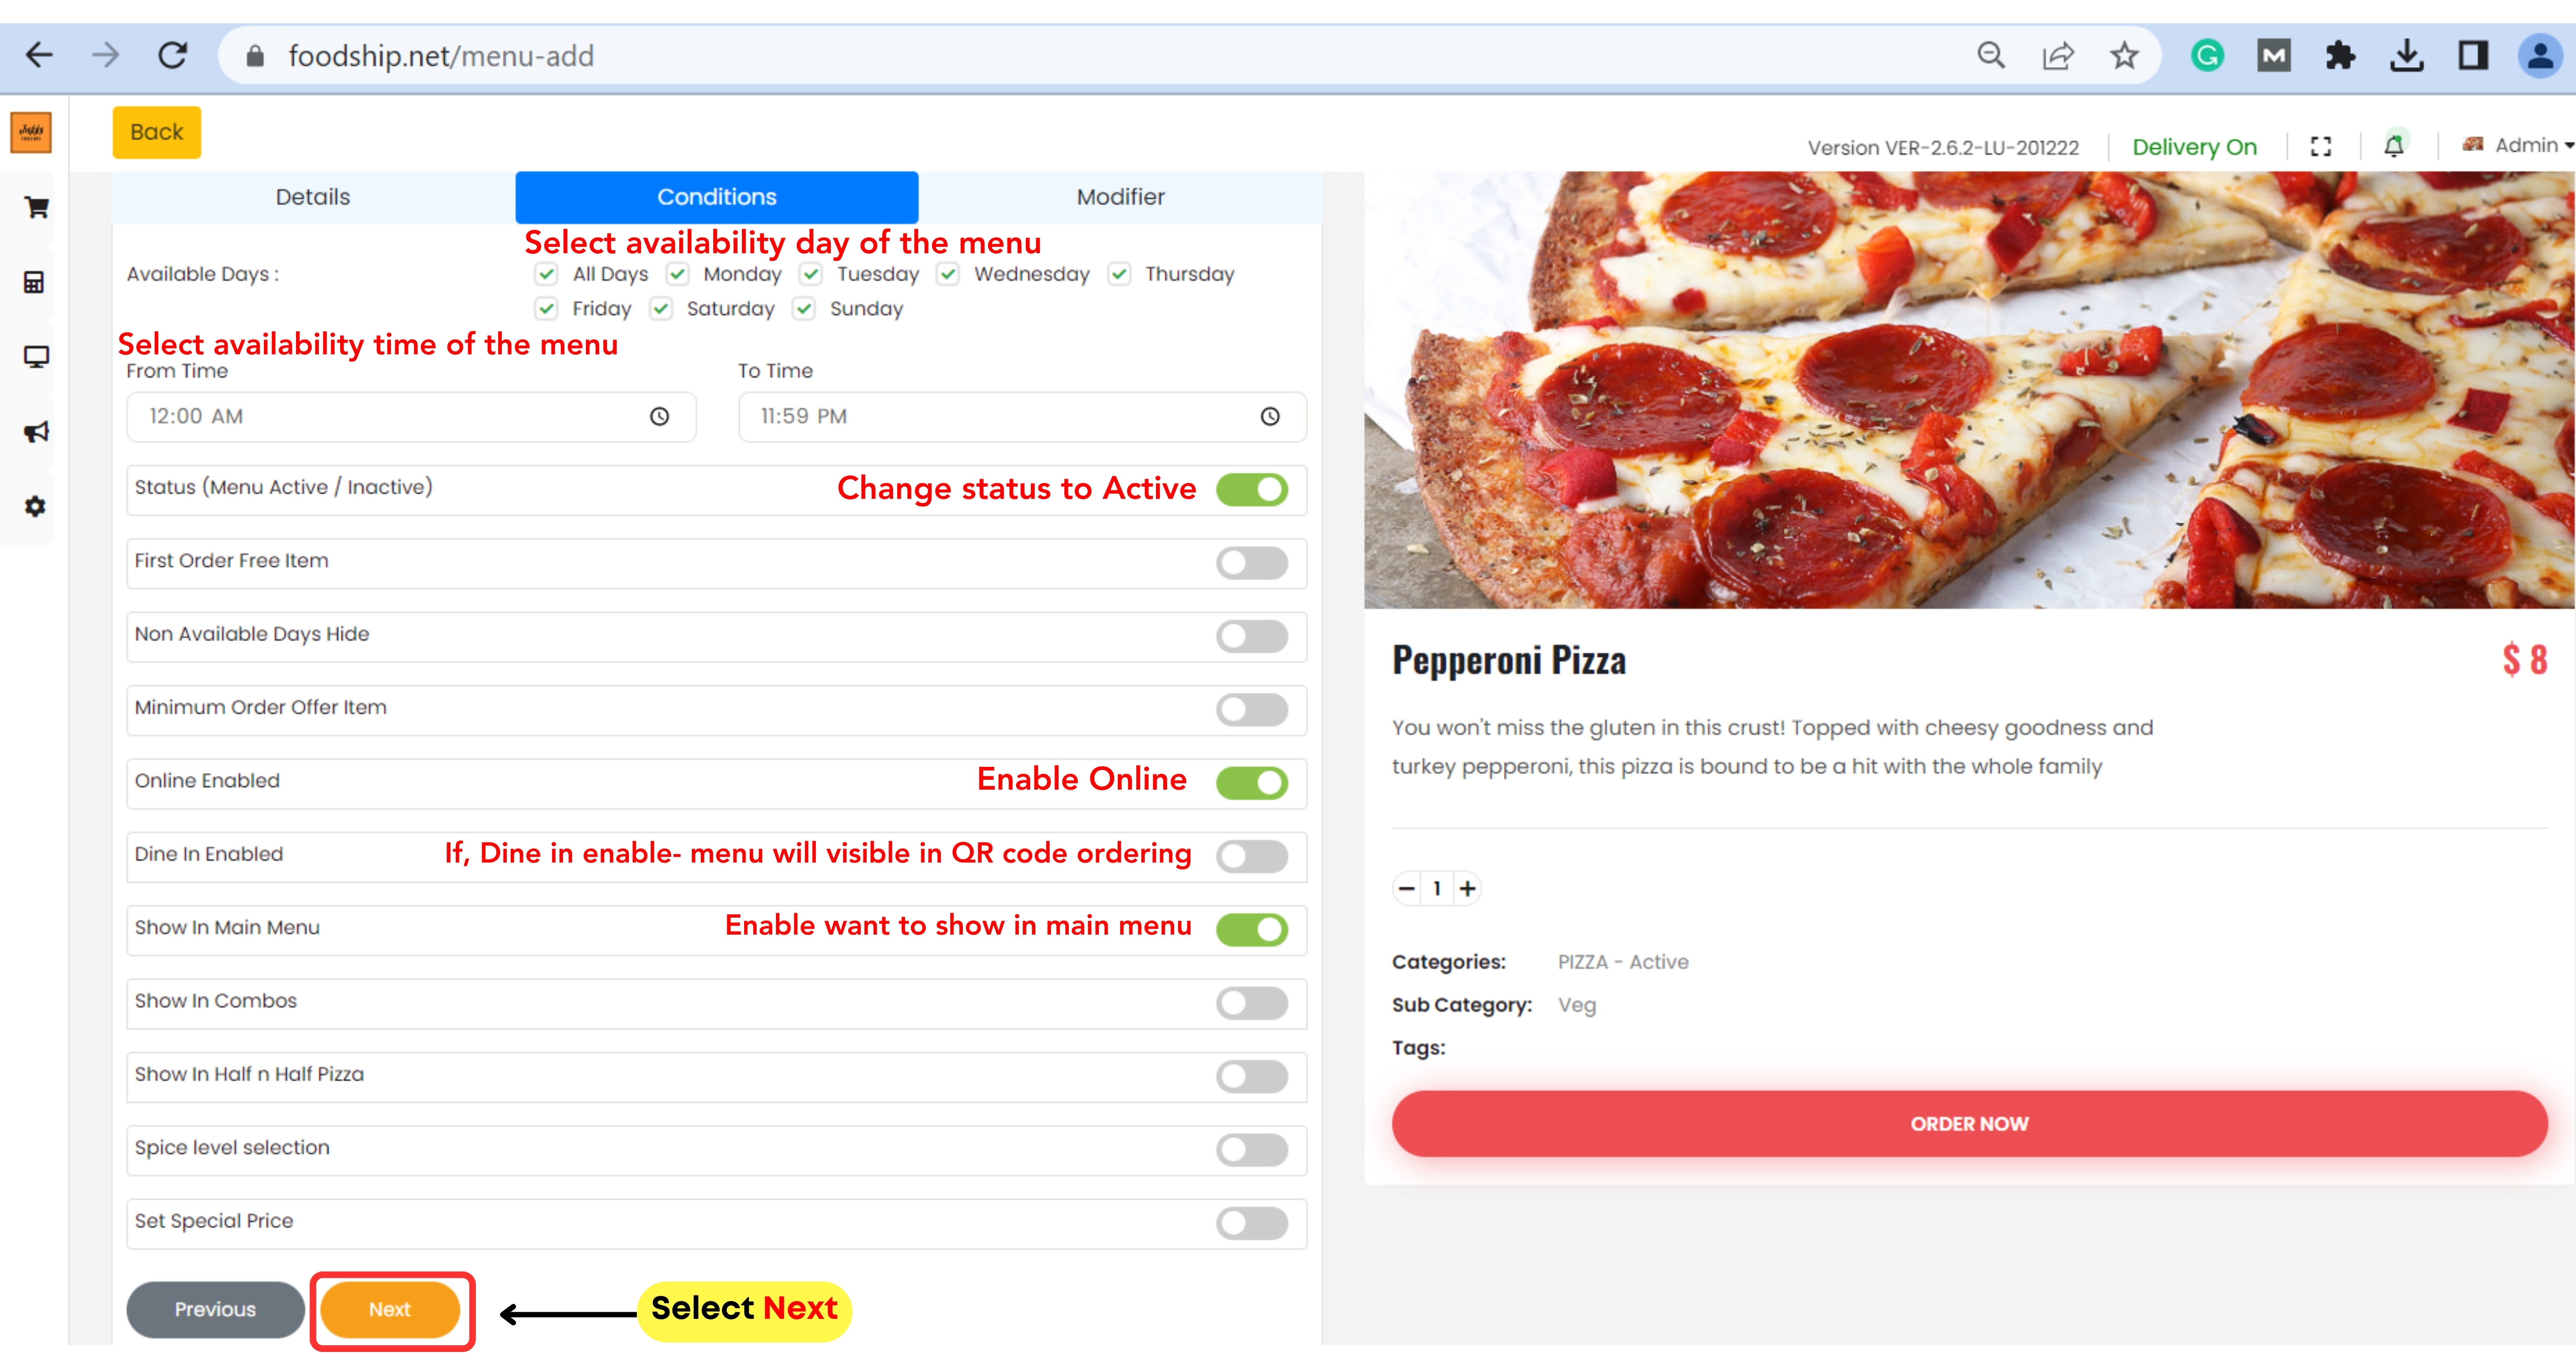Enable Minimum Order Offer Item
The width and height of the screenshot is (2576, 1369).
click(x=1252, y=710)
